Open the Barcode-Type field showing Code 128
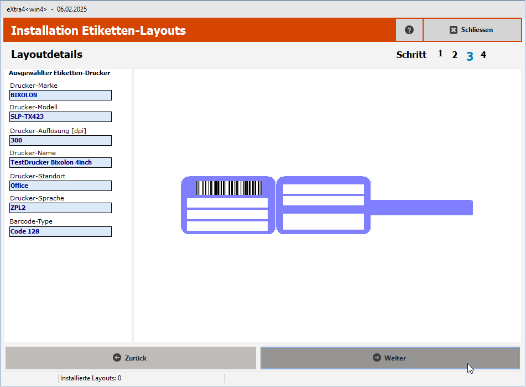The height and width of the screenshot is (387, 526). coord(60,231)
